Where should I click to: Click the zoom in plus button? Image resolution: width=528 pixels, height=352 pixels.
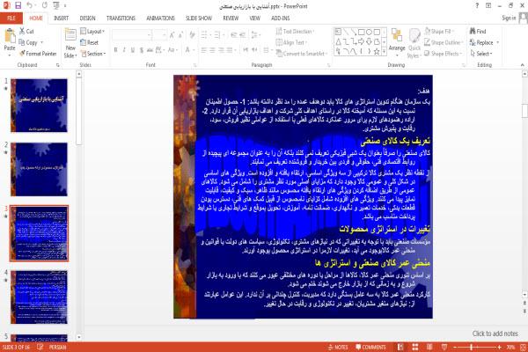point(499,347)
